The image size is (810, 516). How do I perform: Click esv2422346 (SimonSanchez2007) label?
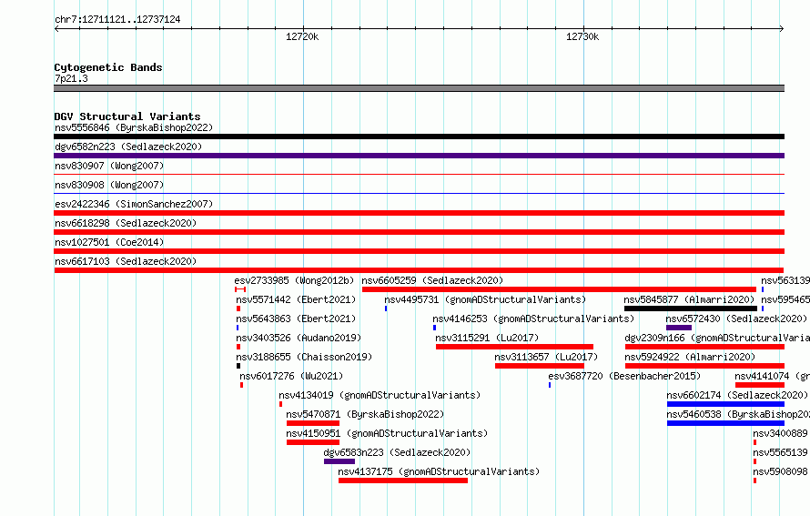point(134,204)
